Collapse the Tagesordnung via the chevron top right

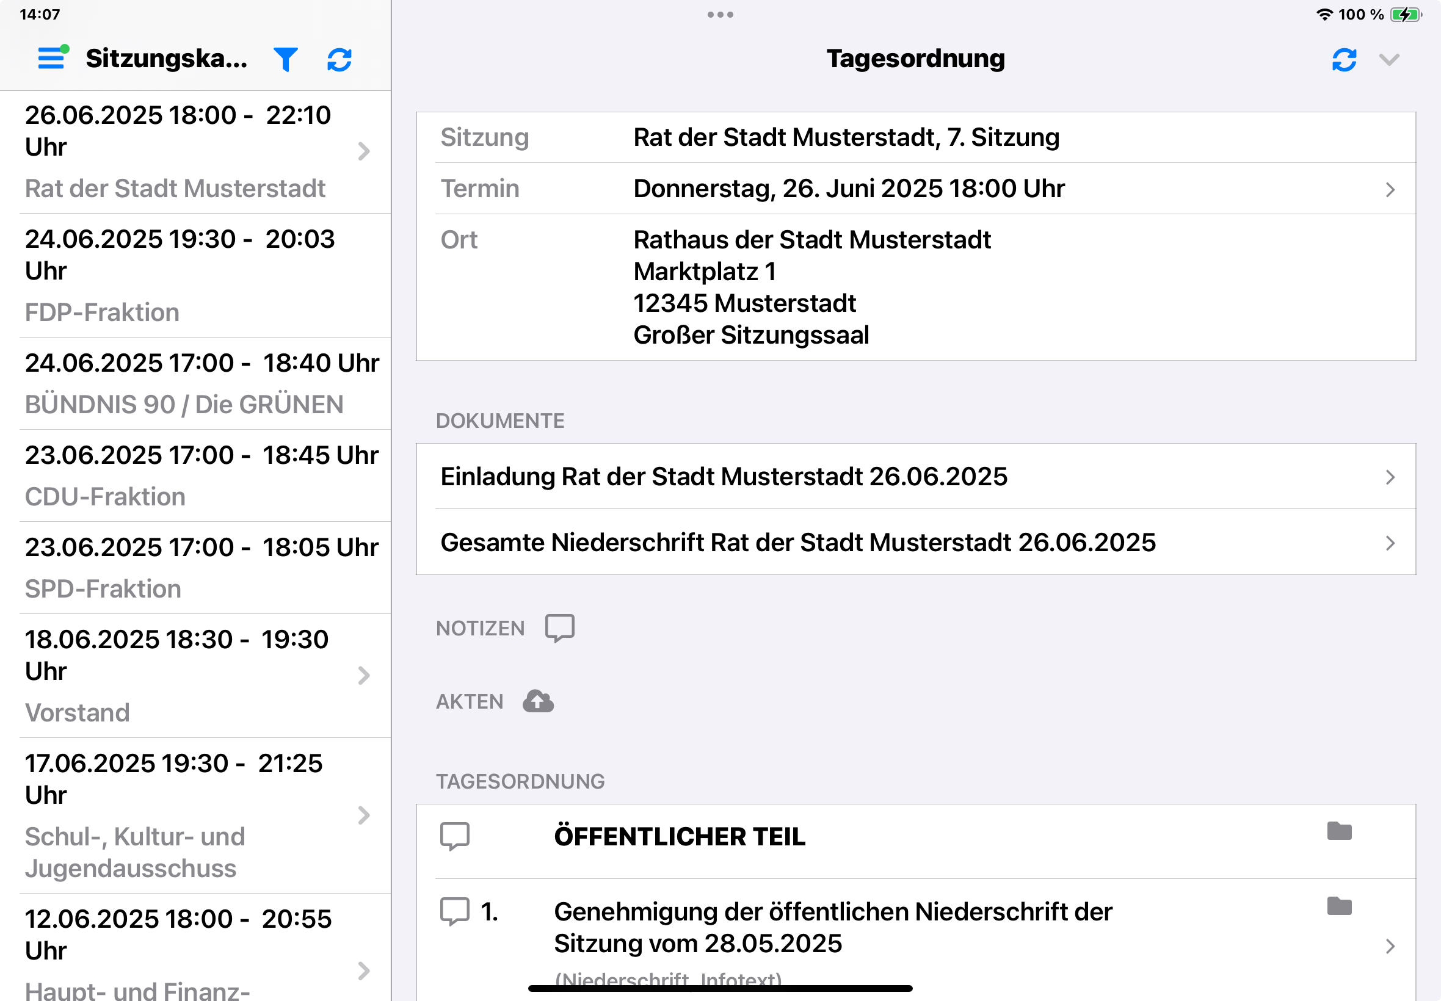click(1390, 59)
